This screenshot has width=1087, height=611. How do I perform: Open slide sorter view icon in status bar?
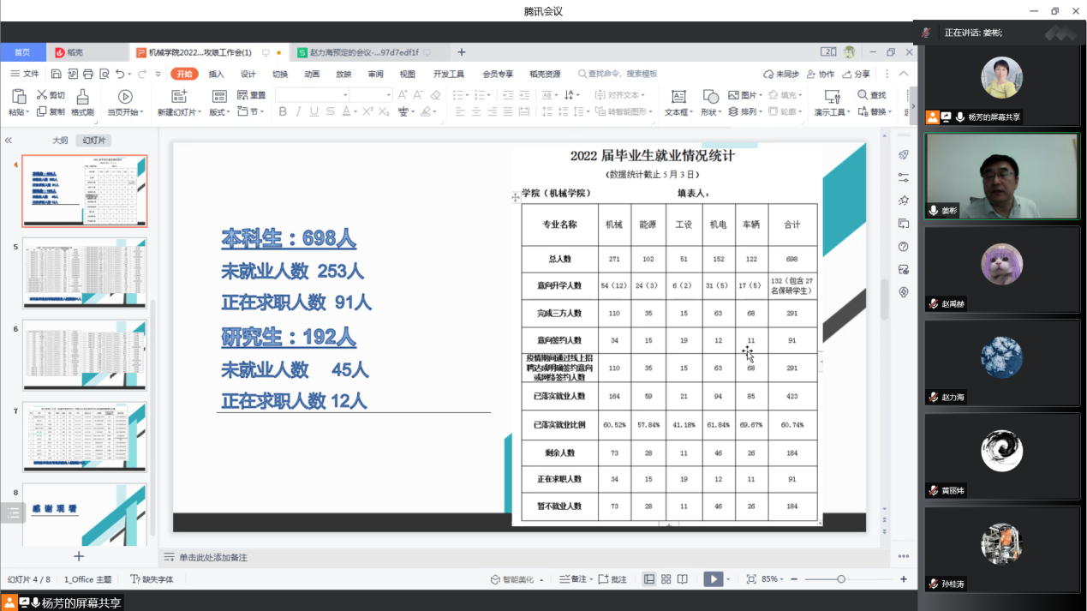tap(666, 579)
